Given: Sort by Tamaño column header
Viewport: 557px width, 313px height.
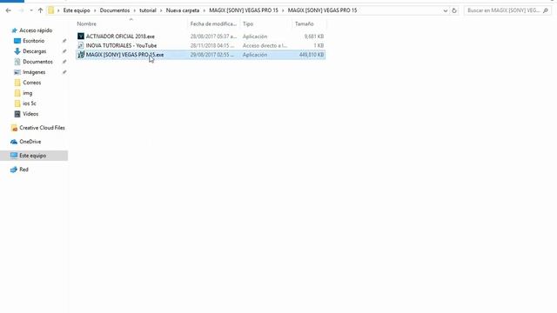Looking at the screenshot, I should (304, 23).
